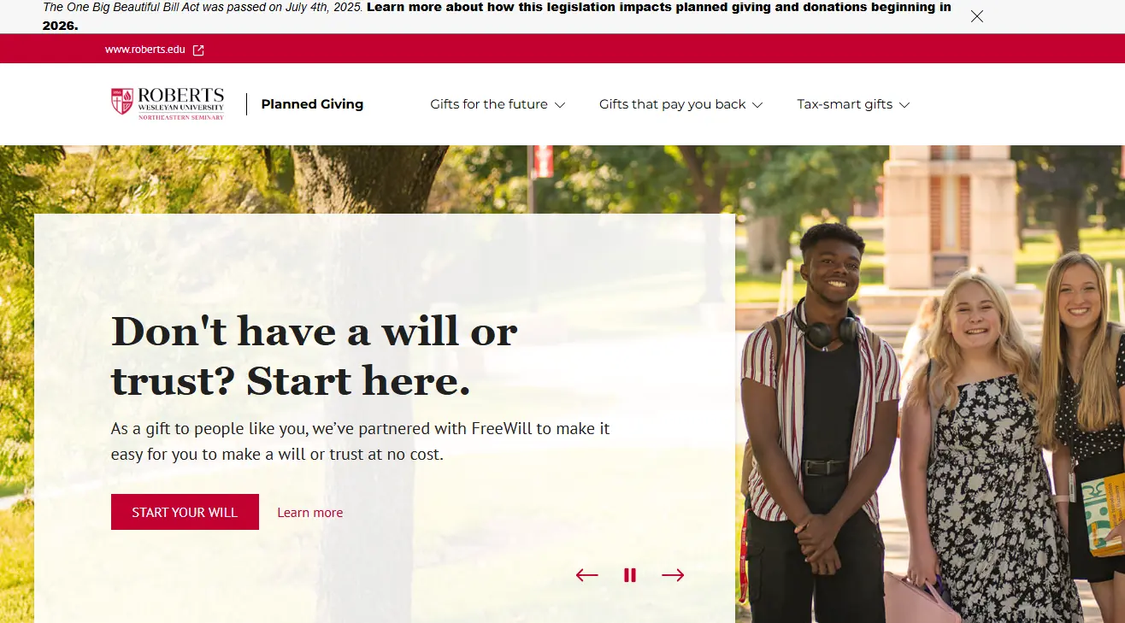Expand the chevron beside Gifts that pay you back
The width and height of the screenshot is (1125, 623).
pos(757,105)
